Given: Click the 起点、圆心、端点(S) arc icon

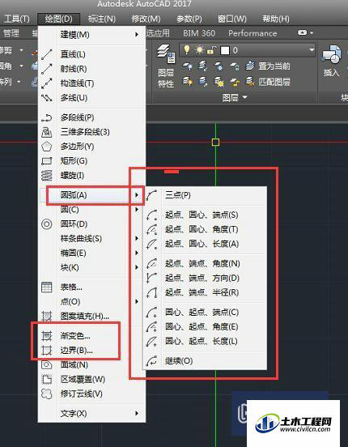Looking at the screenshot, I should pos(151,215).
